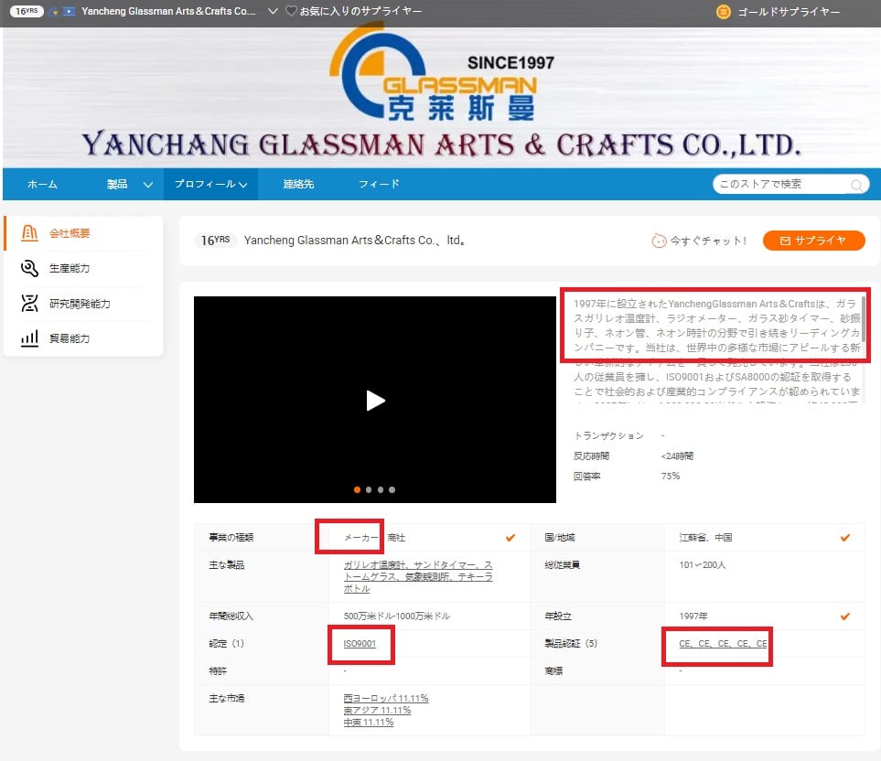Select the third carousel dot

tap(381, 489)
